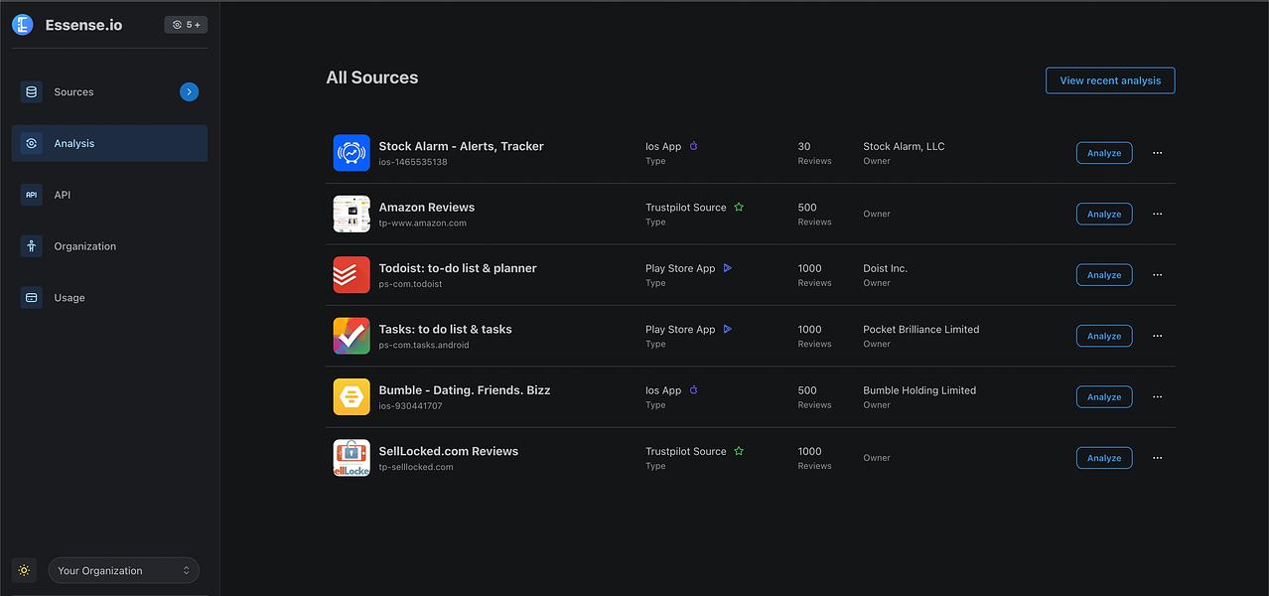Open the Usage menu item

[x=109, y=298]
